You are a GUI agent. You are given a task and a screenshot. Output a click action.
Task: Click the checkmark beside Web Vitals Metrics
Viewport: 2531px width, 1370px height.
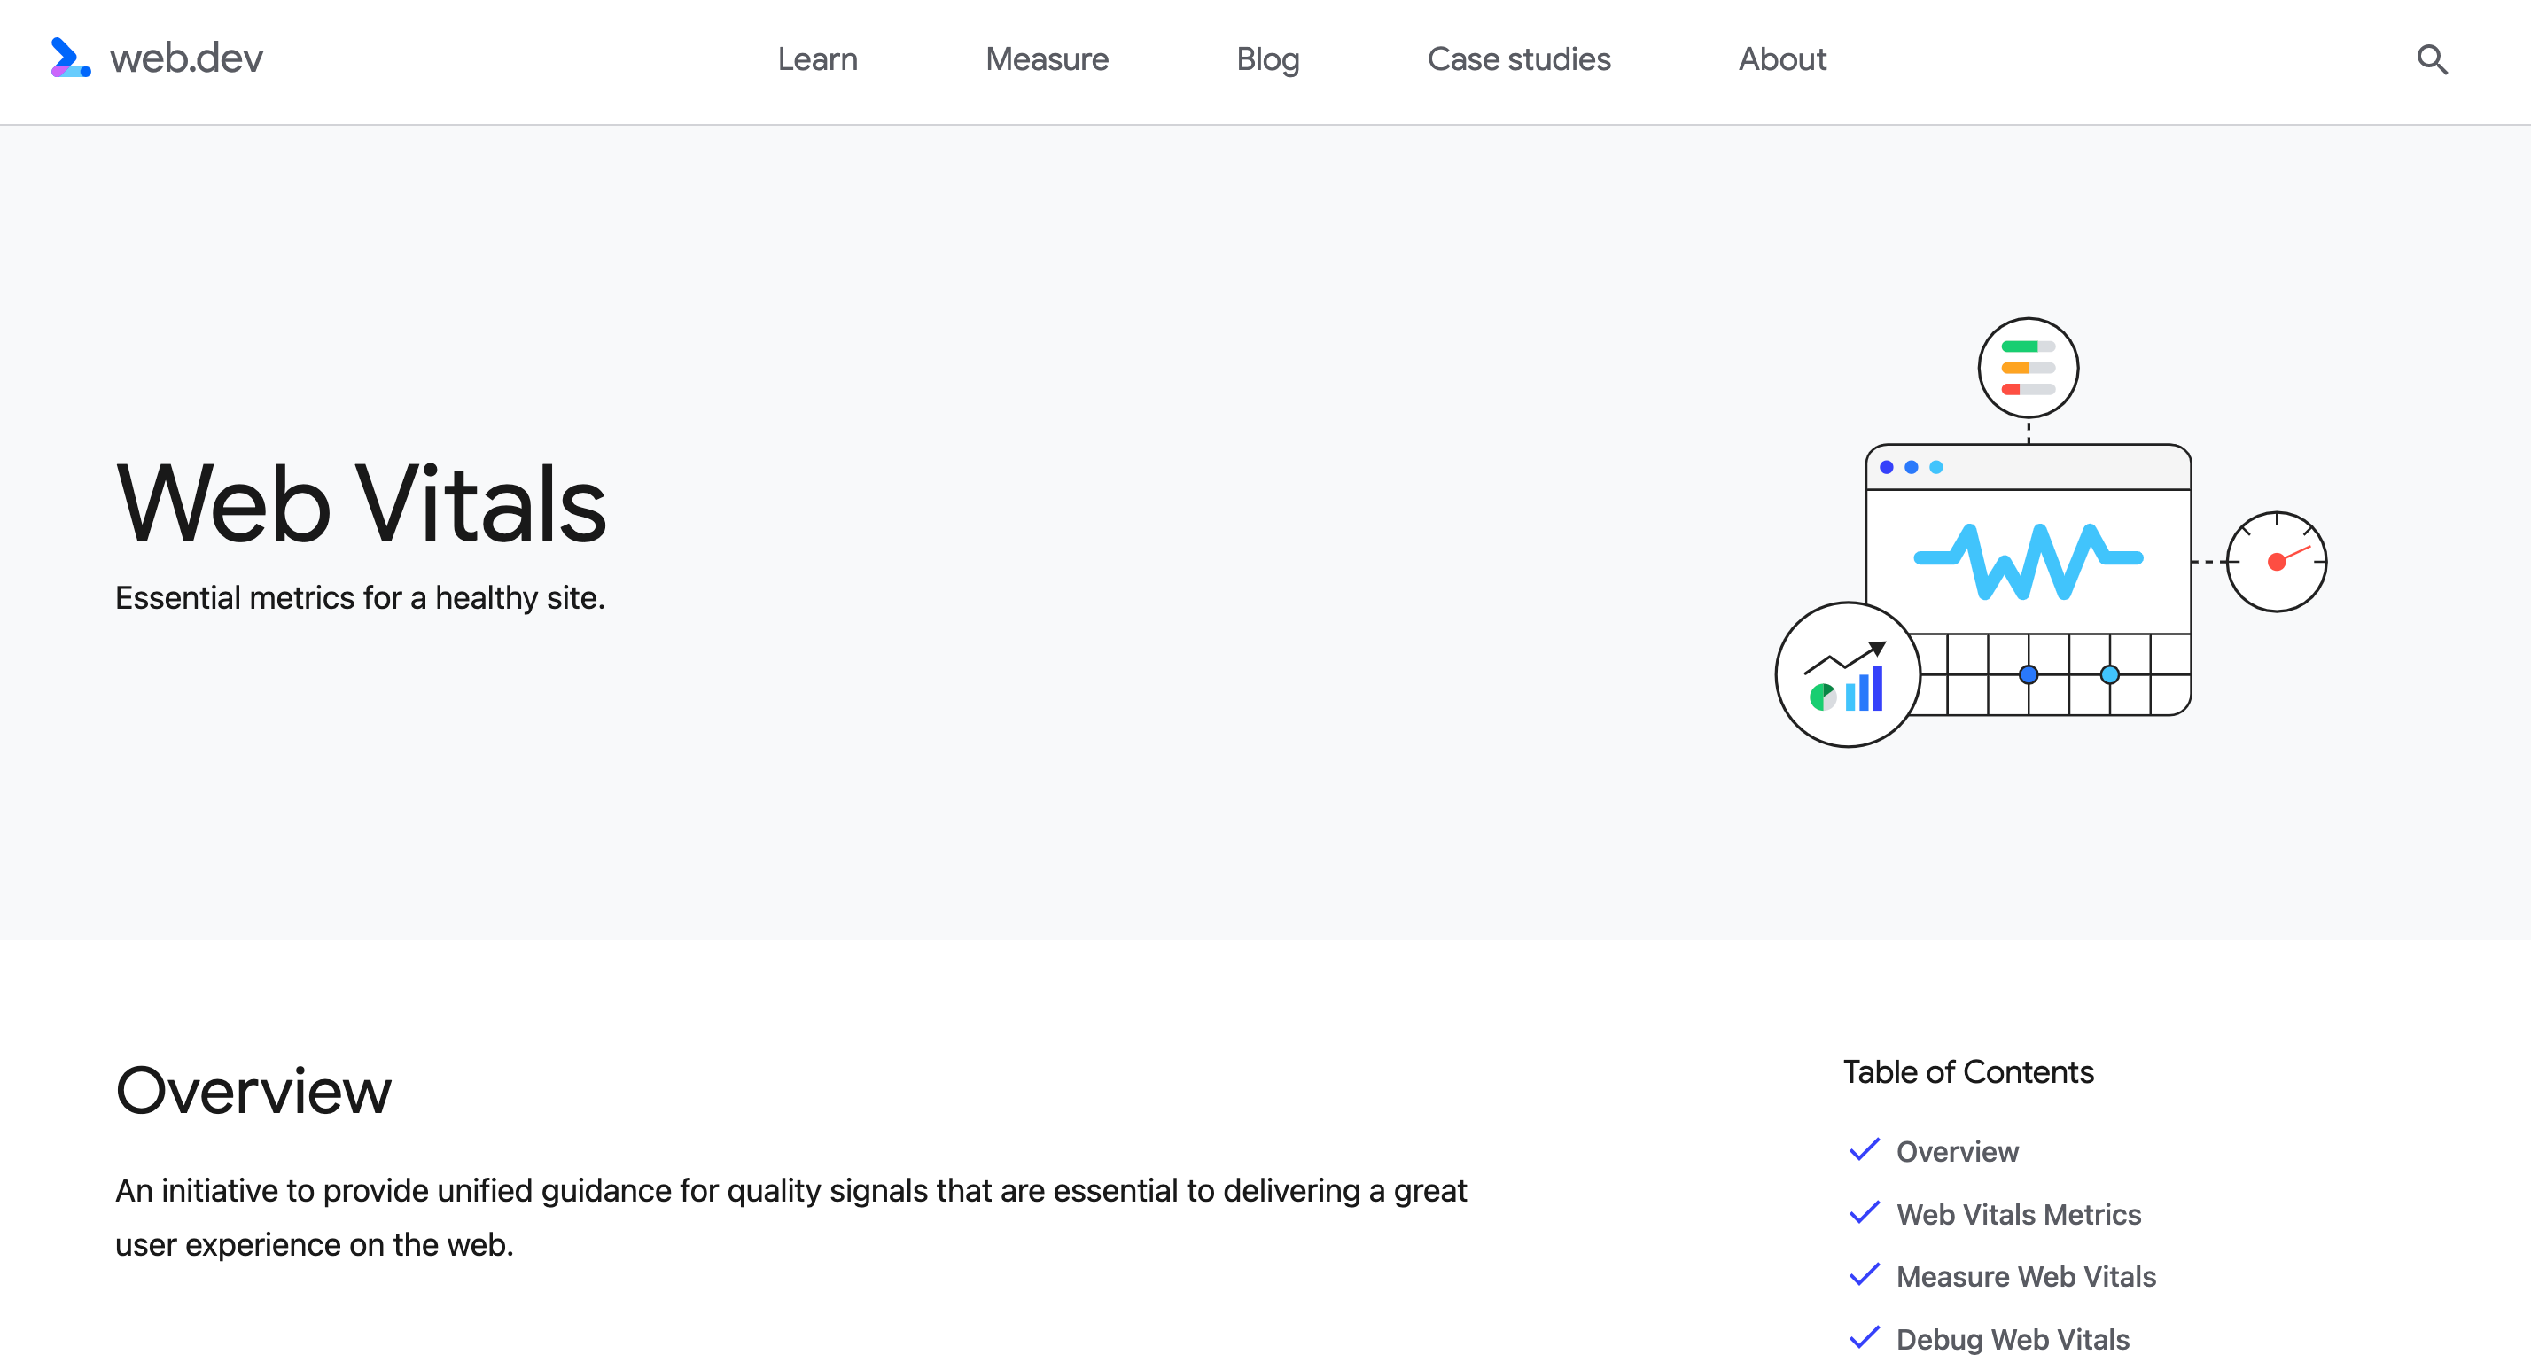point(1864,1213)
